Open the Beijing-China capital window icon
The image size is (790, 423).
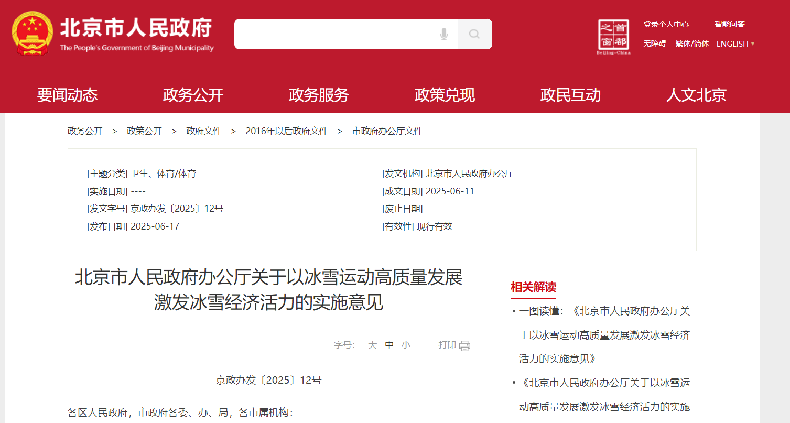pos(613,37)
